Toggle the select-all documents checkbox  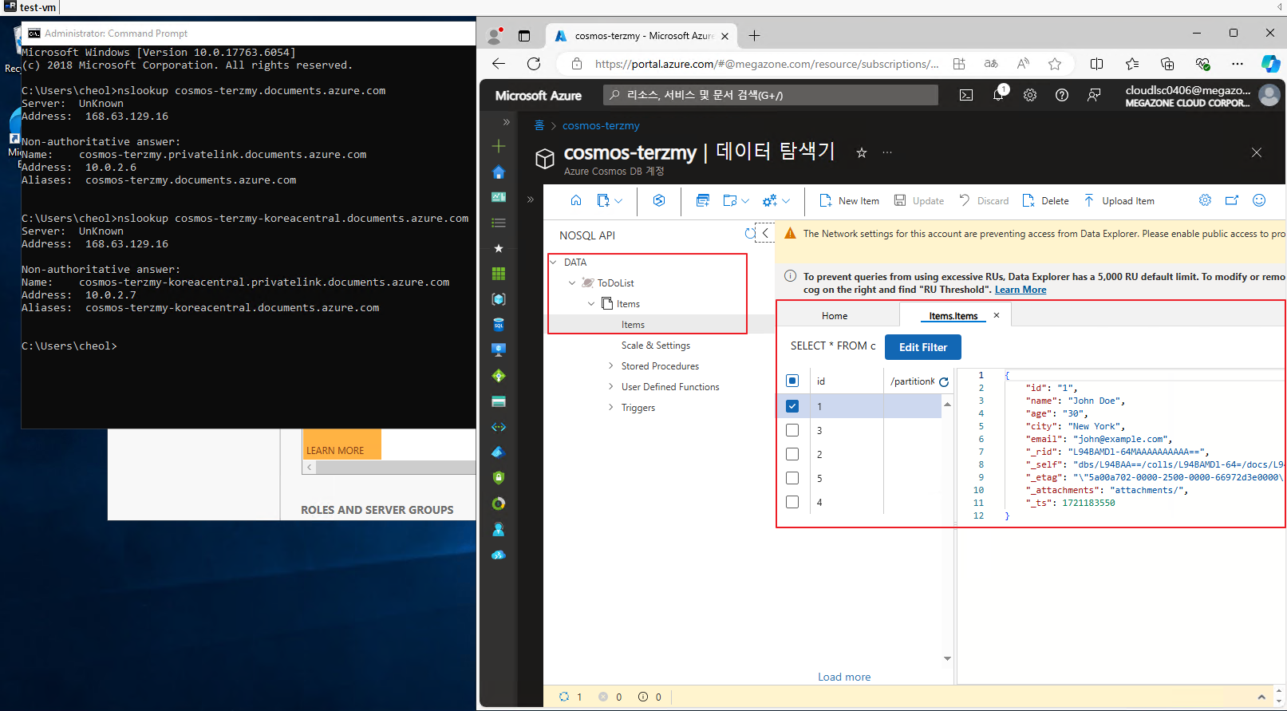(792, 381)
